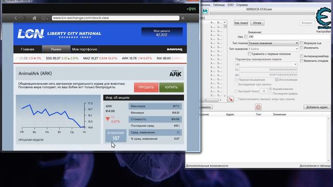Viewport: 333px width, 187px height.
Task: Click the browser URL address field
Action: pyautogui.click(x=116, y=18)
